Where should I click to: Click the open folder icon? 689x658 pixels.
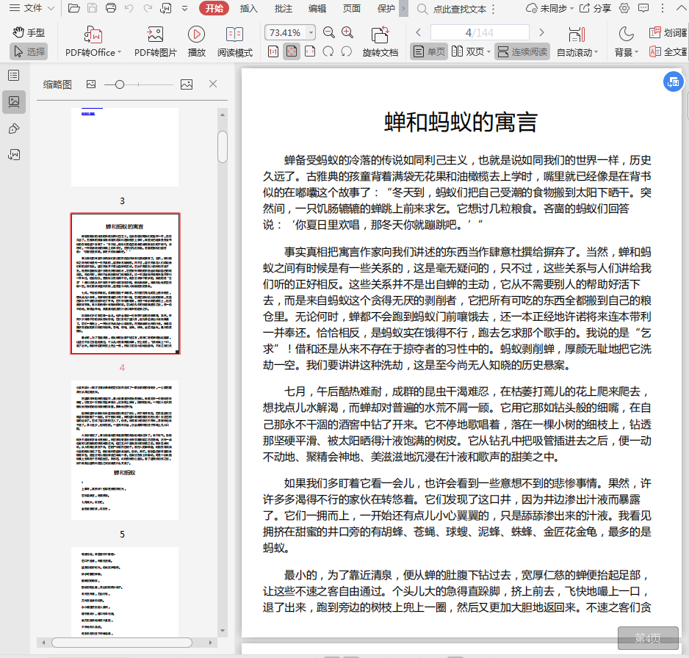click(x=73, y=8)
